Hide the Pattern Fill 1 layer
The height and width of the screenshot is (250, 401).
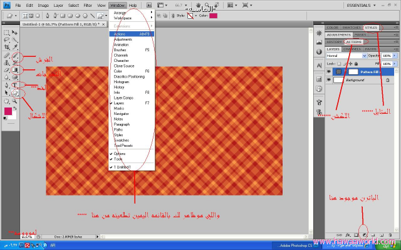(x=329, y=72)
